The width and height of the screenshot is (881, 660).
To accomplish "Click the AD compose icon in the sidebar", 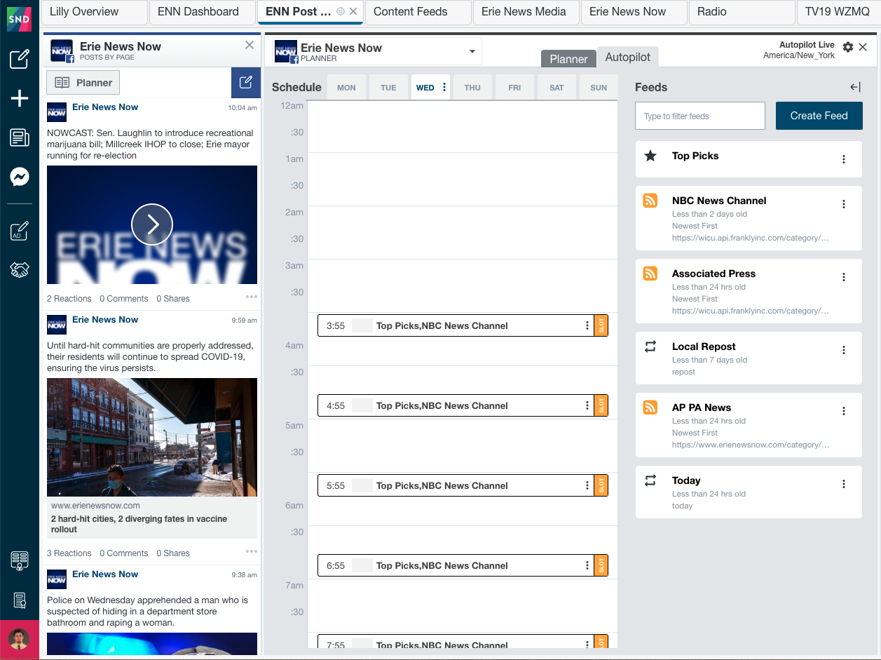I will click(x=20, y=231).
